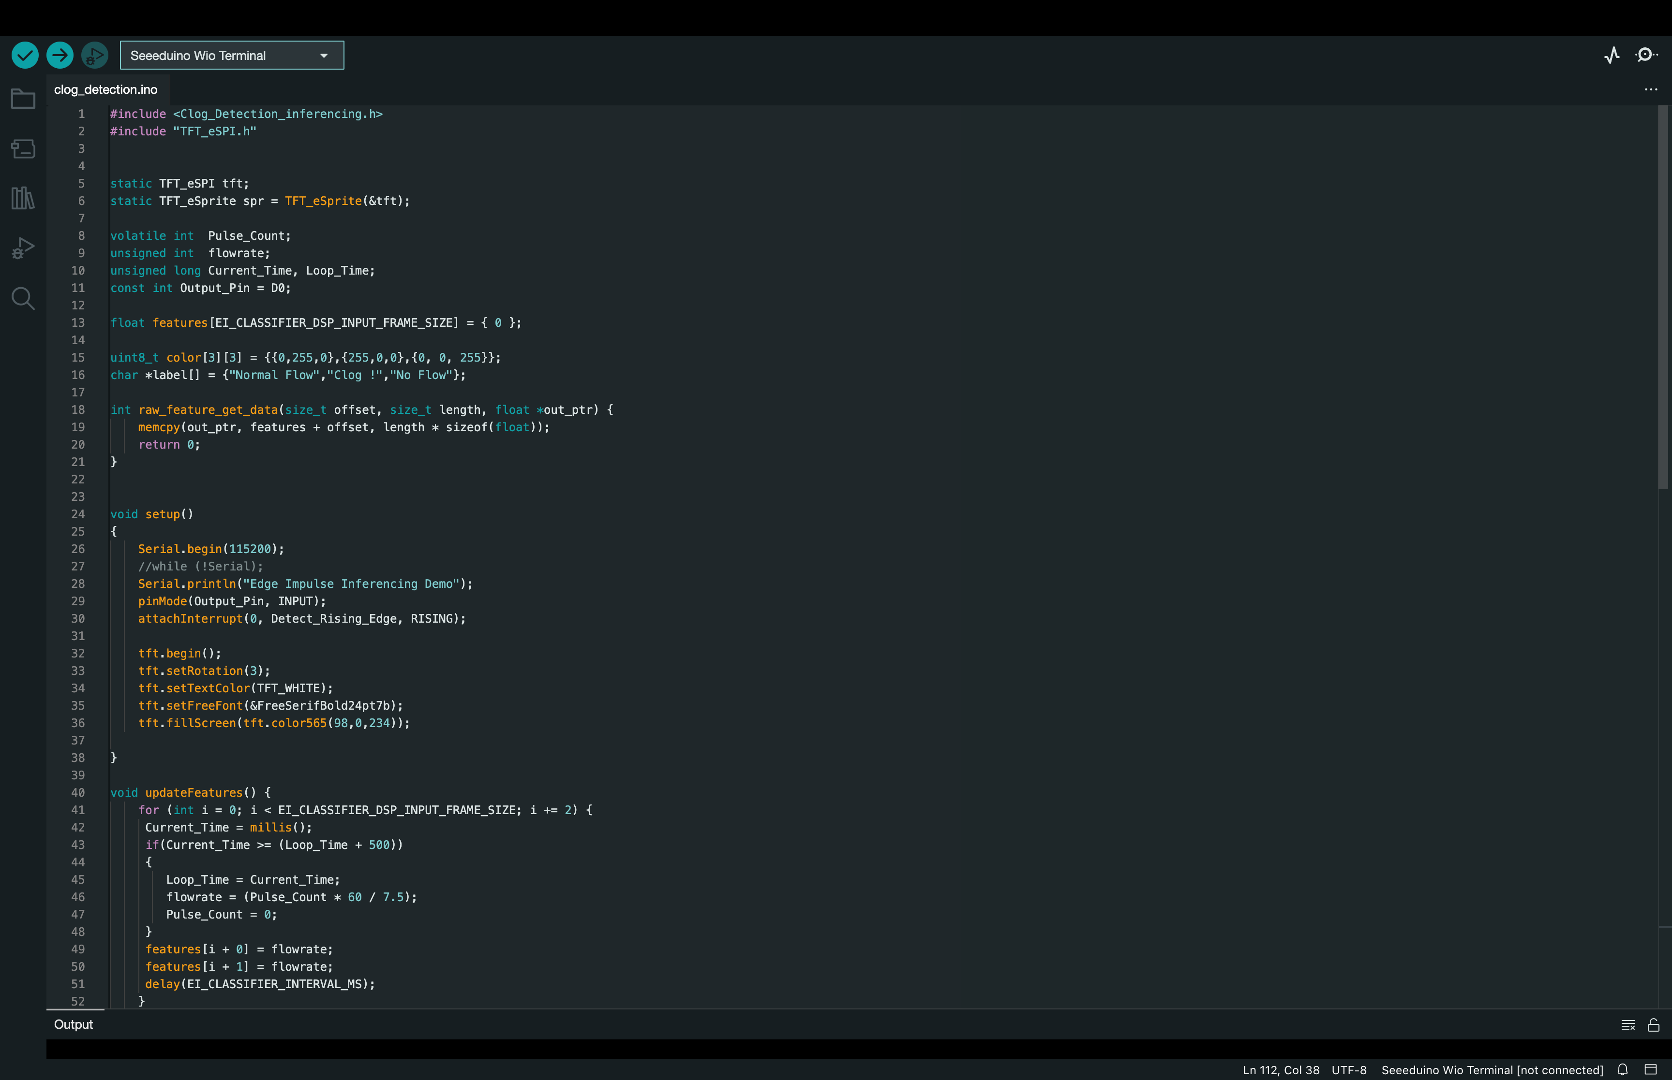Viewport: 1672px width, 1080px height.
Task: Toggle output panel scroll lock icon
Action: tap(1653, 1024)
